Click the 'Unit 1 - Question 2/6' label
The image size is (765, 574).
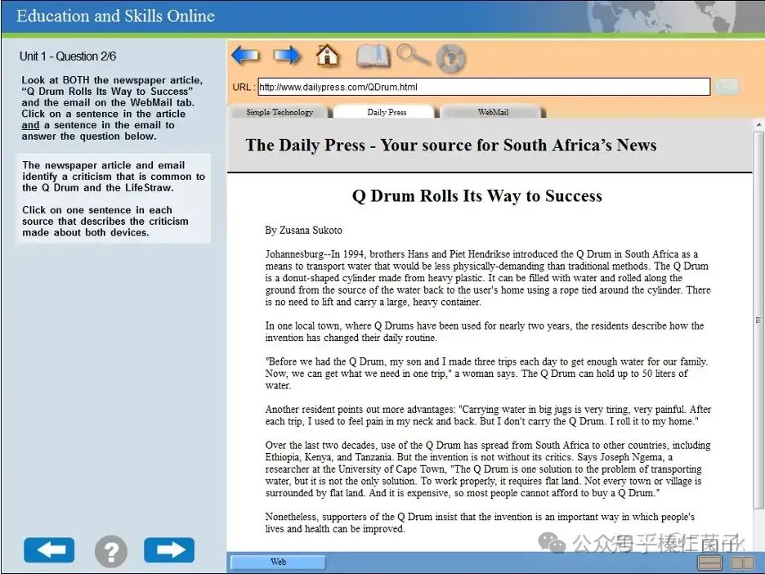coord(68,56)
